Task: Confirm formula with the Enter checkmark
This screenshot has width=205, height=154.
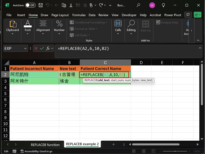Action: 42,48
